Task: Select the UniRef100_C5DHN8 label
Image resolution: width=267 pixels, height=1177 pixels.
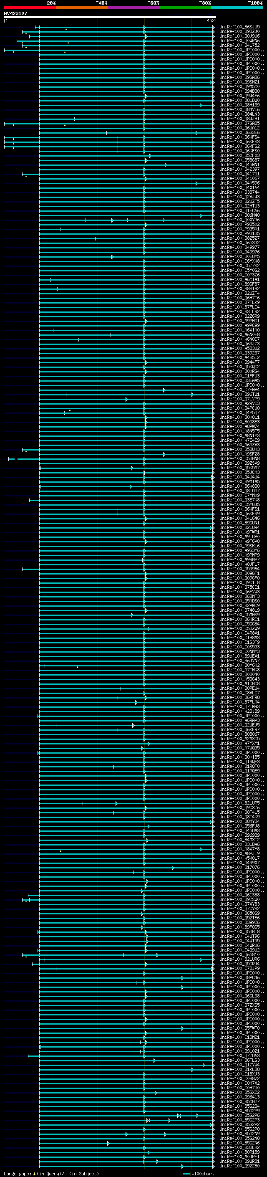Action: pyautogui.click(x=239, y=458)
